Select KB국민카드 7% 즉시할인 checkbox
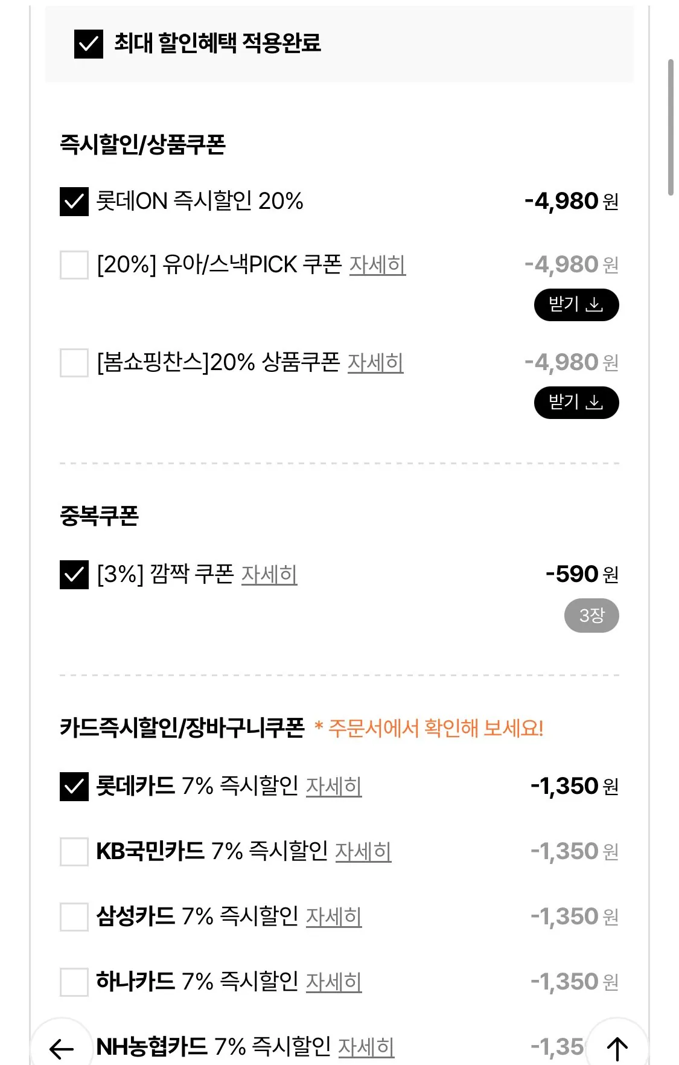Screen dimensions: 679x1065 74,851
